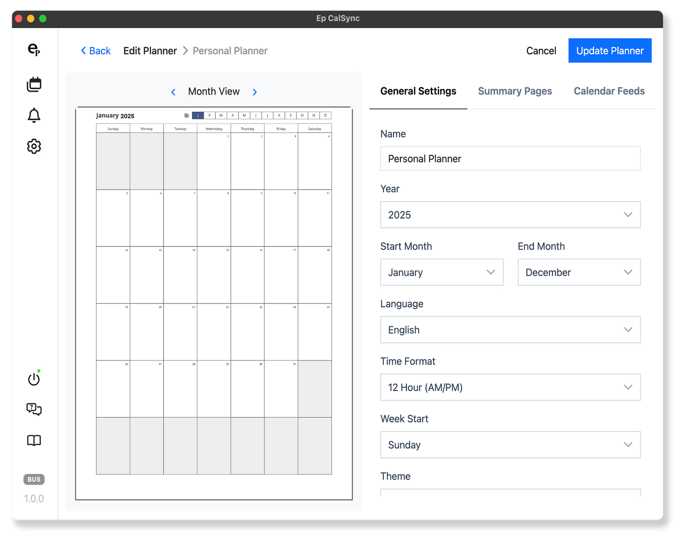Open support chat via the speech bubble icon
This screenshot has width=678, height=536.
coord(33,409)
